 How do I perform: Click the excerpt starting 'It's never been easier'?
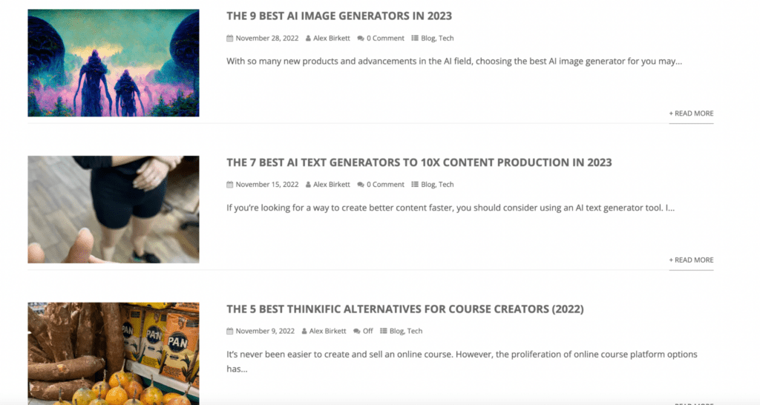(462, 361)
